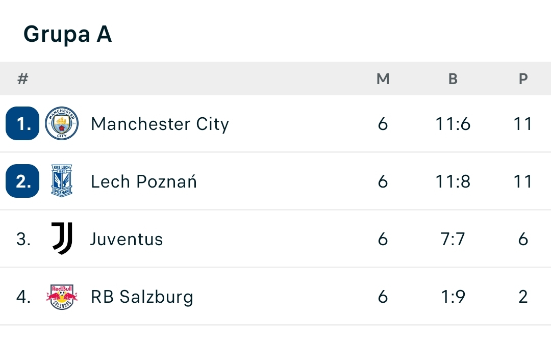This screenshot has height=342, width=551.
Task: Click RB Salzburg's 1:9 goal record
Action: coord(453,297)
